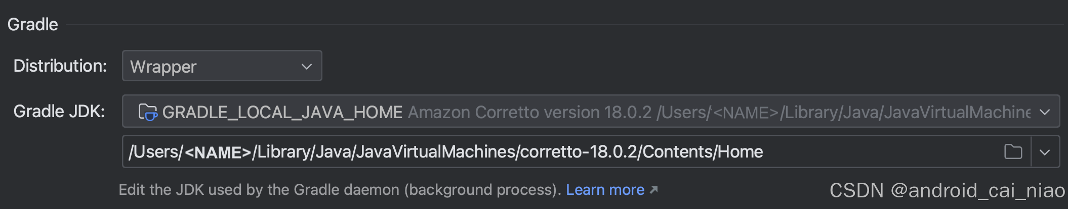
Task: Click the Gradle daemon hint description text
Action: click(x=340, y=190)
